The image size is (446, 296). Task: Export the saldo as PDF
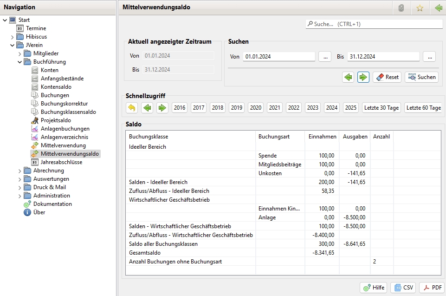pos(432,288)
